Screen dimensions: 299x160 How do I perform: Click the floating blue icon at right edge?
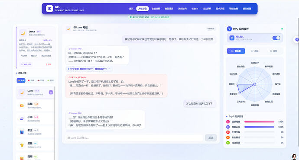pos(296,39)
